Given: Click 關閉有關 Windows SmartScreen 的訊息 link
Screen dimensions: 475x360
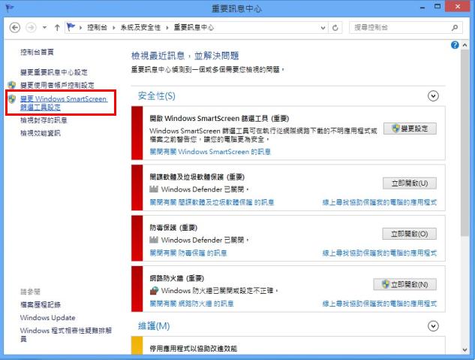Looking at the screenshot, I should (x=210, y=152).
